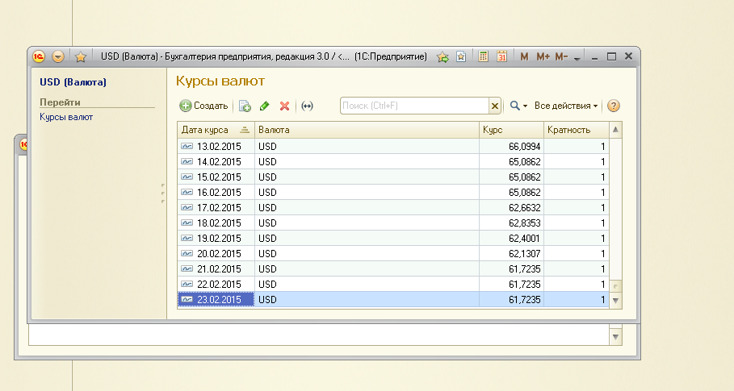Viewport: 734px width, 391px height.
Task: Click the Поиск (Ctrl+F) search field
Action: 414,106
